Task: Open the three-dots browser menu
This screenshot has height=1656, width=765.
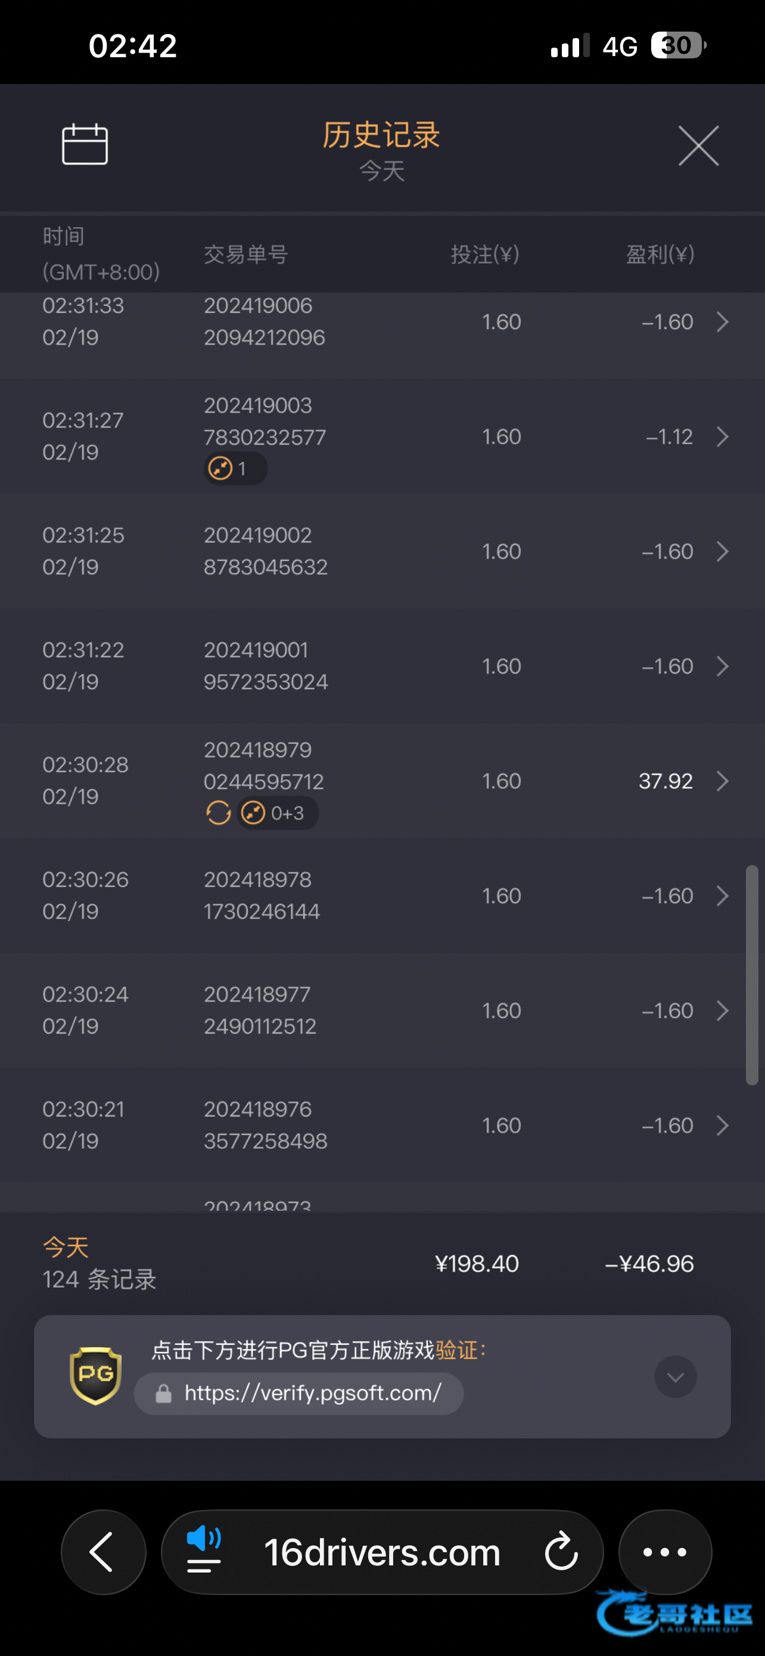Action: tap(665, 1552)
